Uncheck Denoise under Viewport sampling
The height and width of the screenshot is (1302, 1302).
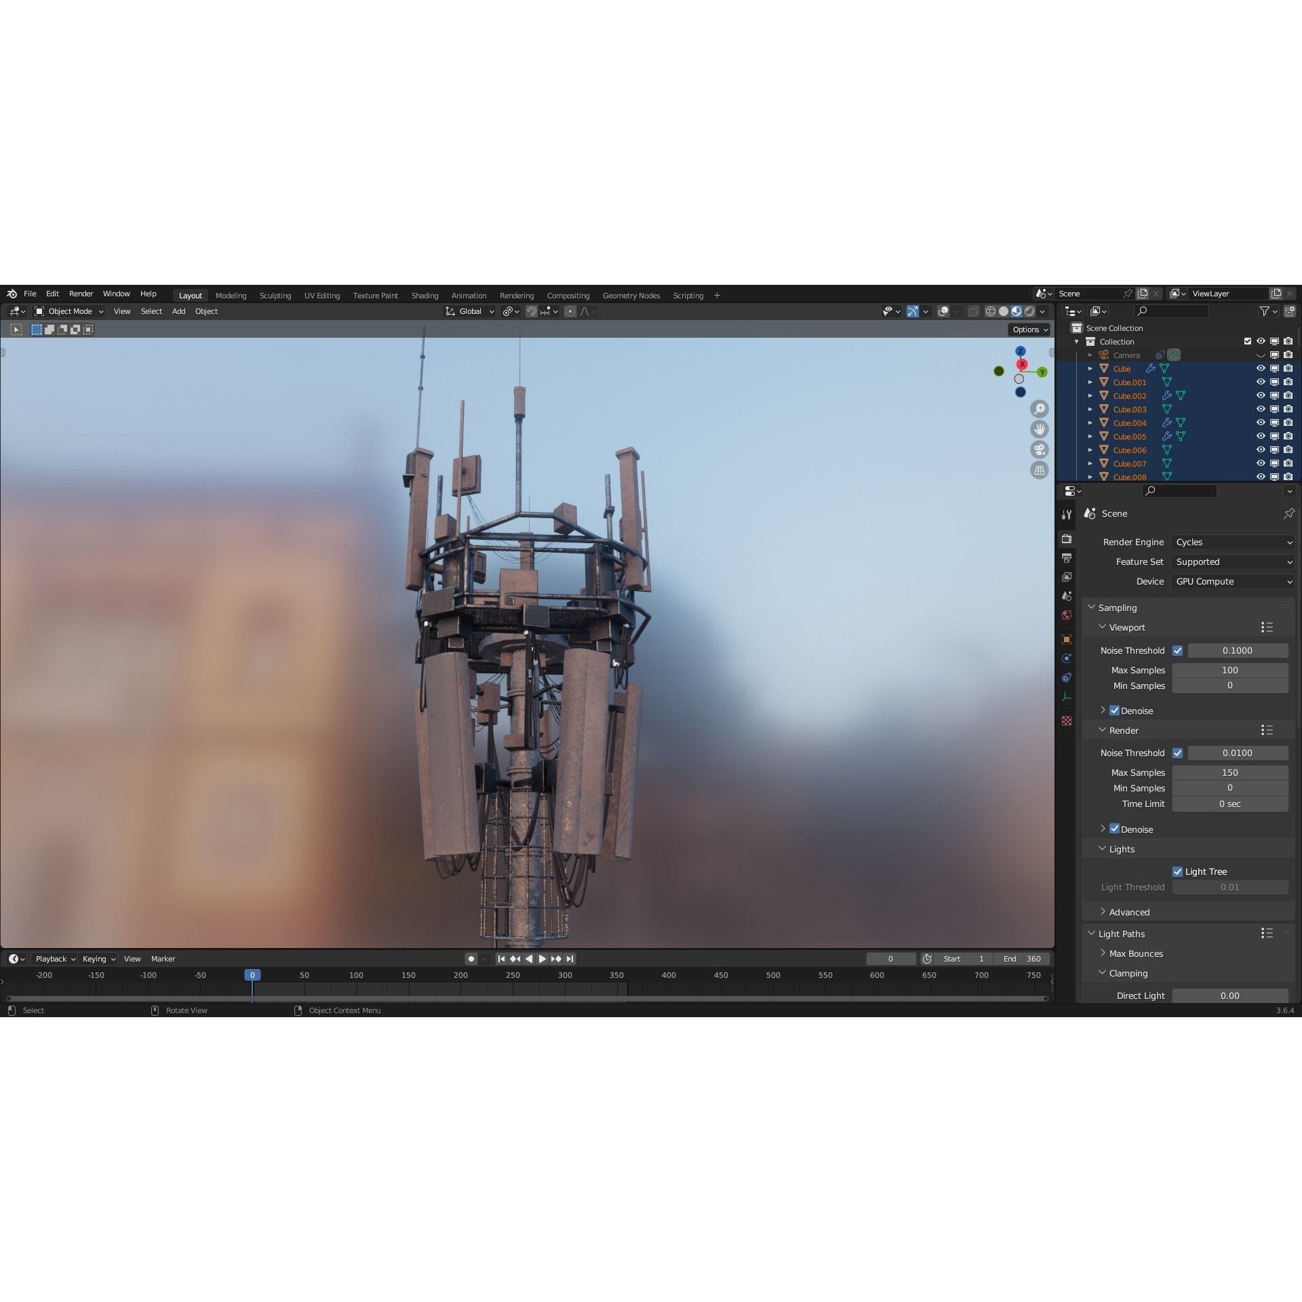click(1116, 710)
